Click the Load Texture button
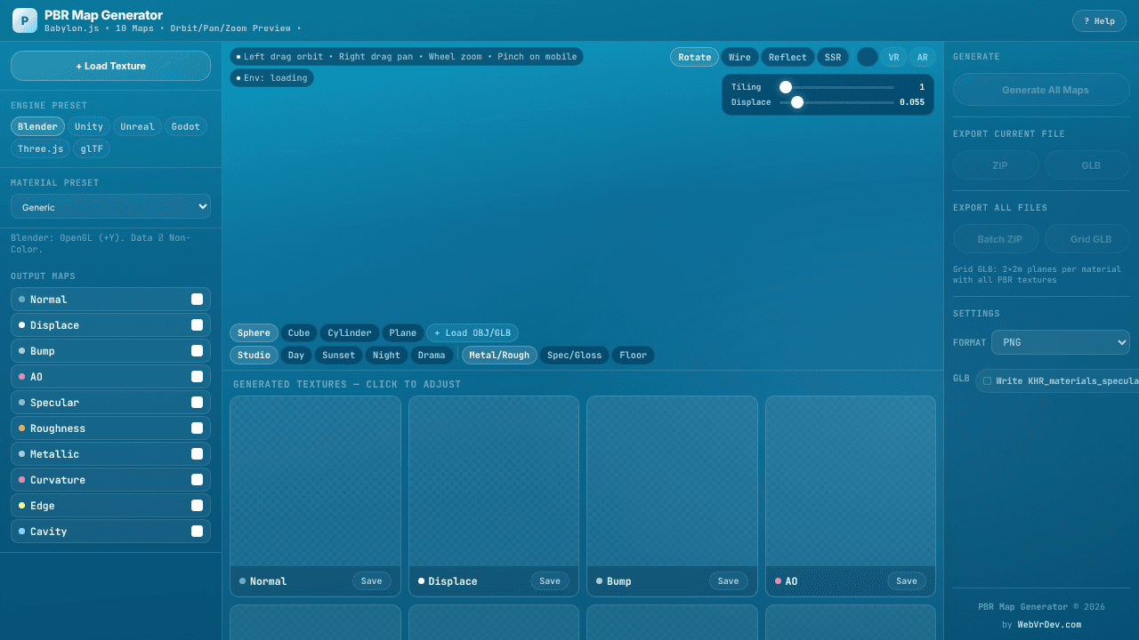Screen dimensions: 1139x640 tap(110, 66)
